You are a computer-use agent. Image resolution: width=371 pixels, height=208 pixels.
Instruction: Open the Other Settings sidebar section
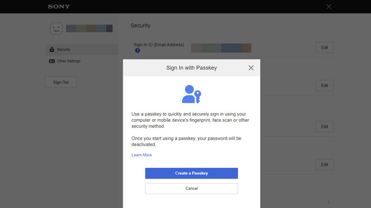(68, 61)
